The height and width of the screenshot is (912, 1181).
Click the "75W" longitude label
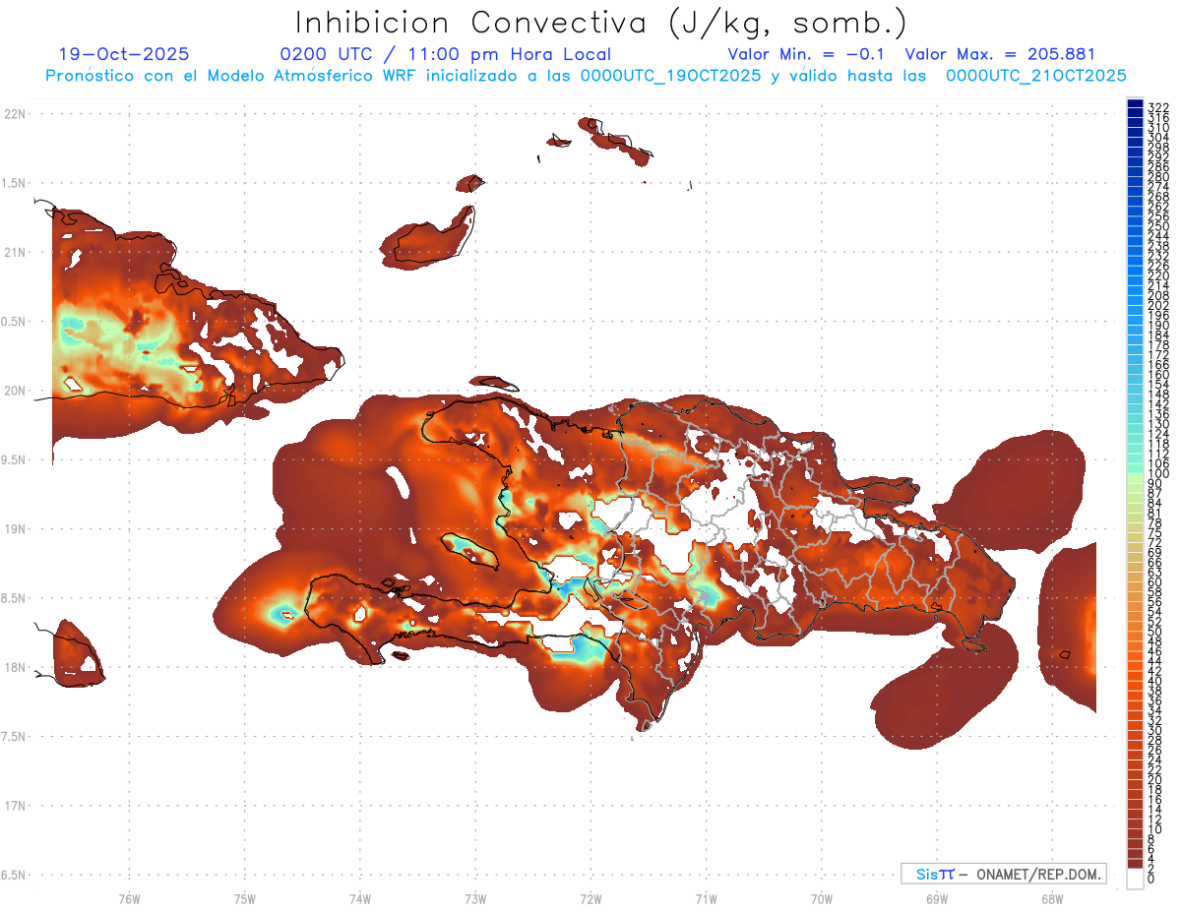(245, 899)
